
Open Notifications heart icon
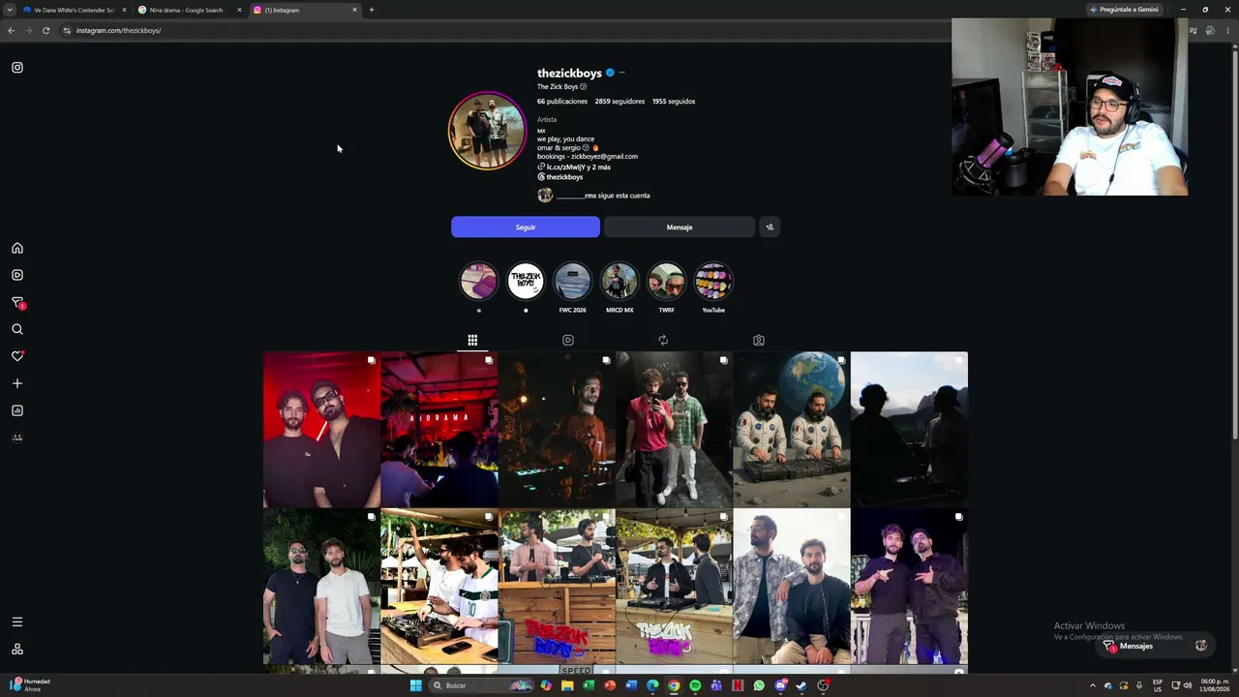pos(17,356)
